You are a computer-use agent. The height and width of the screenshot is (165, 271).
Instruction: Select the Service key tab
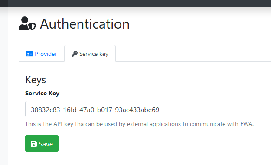click(x=90, y=54)
